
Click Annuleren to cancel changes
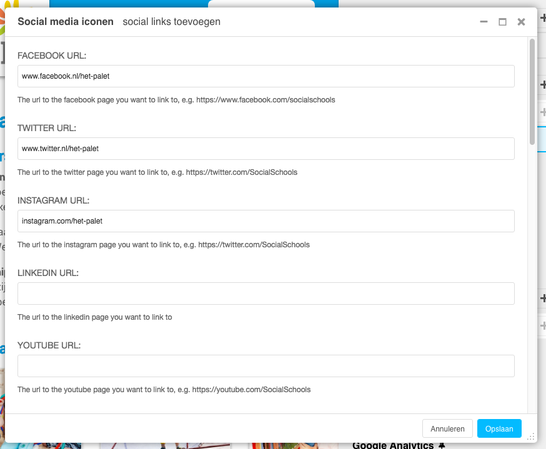pyautogui.click(x=447, y=428)
